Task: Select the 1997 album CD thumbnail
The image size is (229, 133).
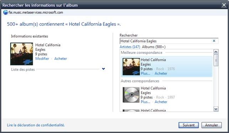Action: pyautogui.click(x=131, y=95)
